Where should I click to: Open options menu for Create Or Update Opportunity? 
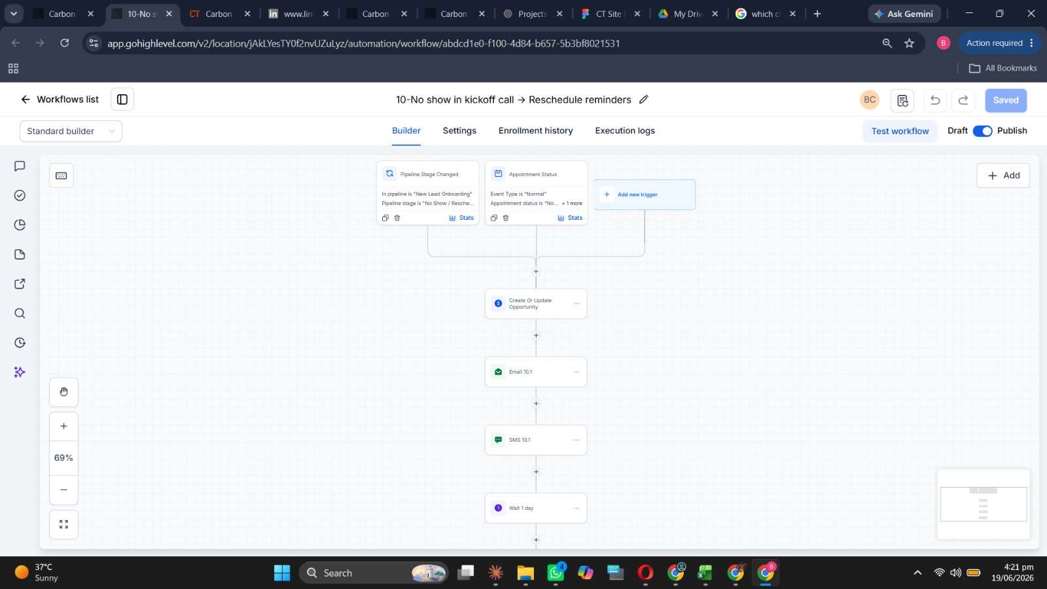(x=577, y=304)
